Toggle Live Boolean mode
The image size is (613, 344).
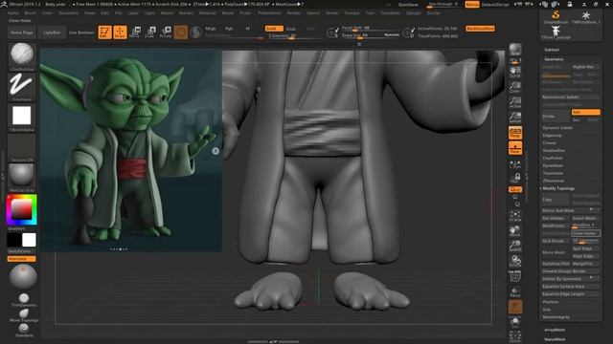(x=81, y=32)
